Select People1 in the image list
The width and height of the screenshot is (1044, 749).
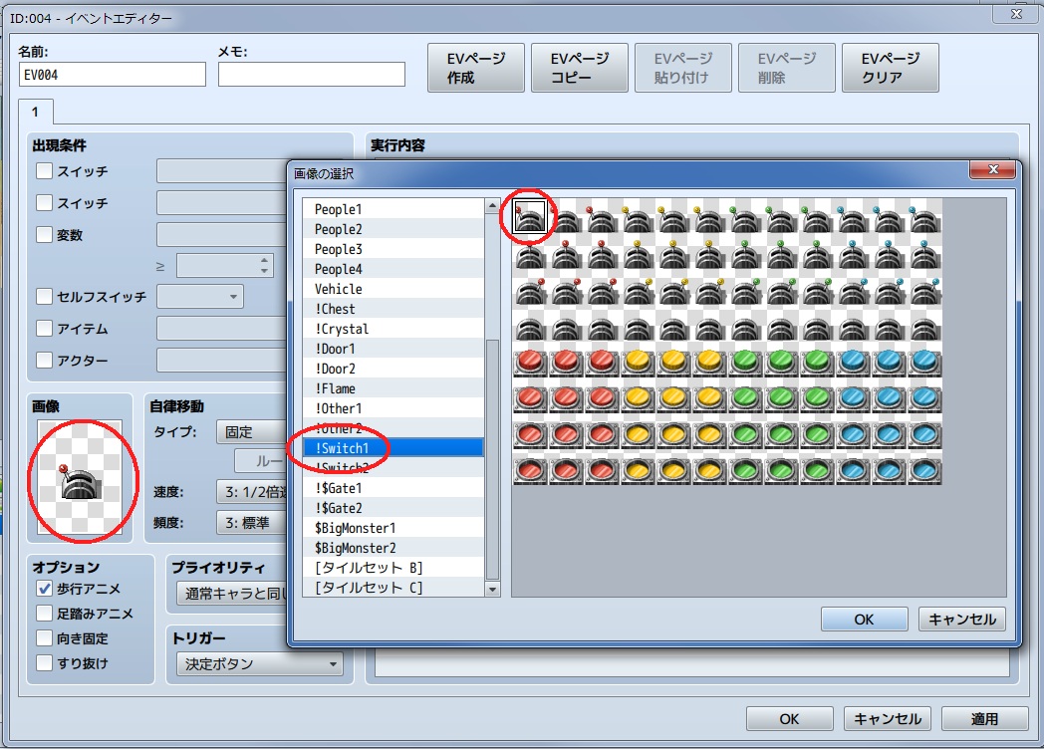392,209
